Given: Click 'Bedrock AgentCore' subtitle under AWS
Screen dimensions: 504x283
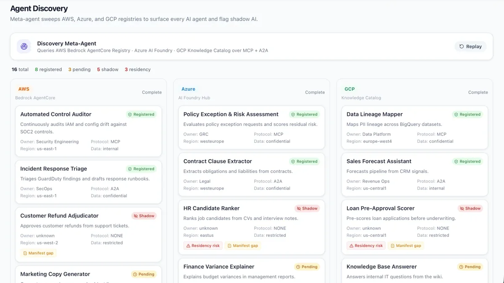Looking at the screenshot, I should (35, 98).
